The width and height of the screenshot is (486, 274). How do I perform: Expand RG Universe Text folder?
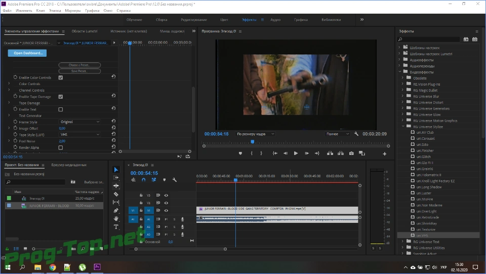click(402, 242)
